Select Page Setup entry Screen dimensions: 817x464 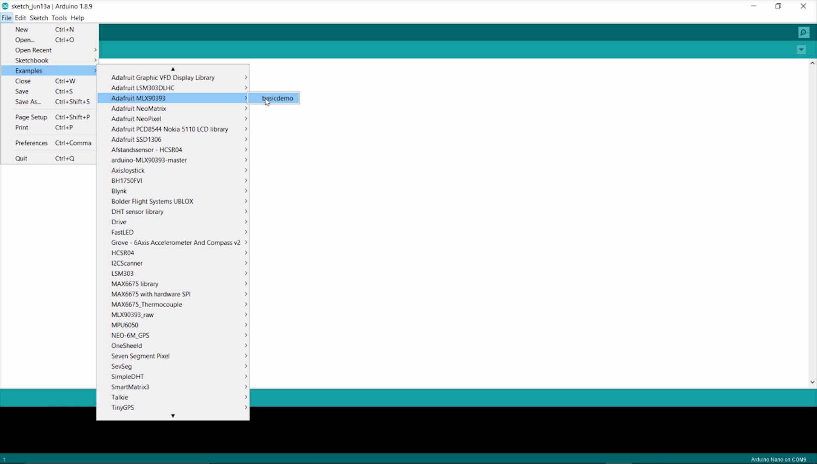point(49,117)
